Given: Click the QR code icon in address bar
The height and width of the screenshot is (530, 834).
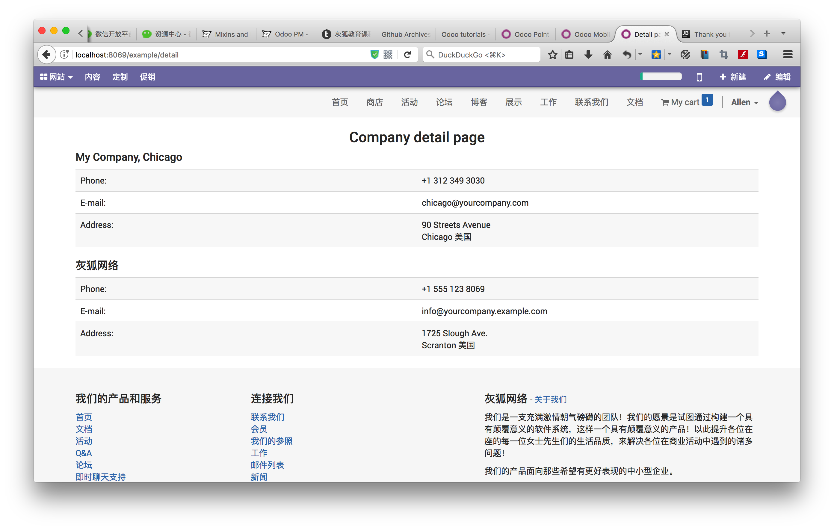Looking at the screenshot, I should (388, 55).
